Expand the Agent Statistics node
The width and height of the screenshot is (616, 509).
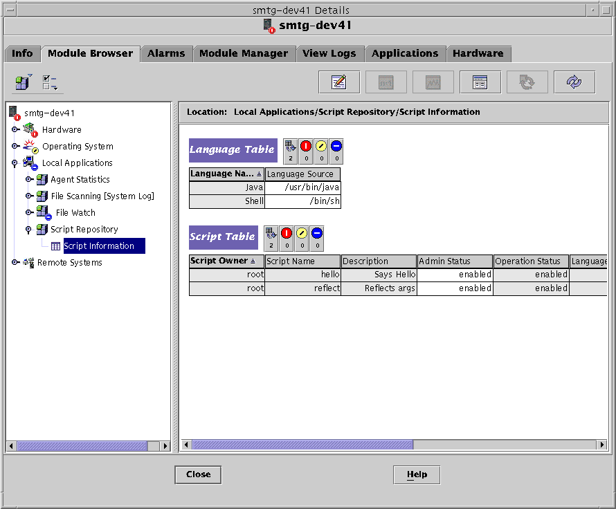pyautogui.click(x=29, y=179)
